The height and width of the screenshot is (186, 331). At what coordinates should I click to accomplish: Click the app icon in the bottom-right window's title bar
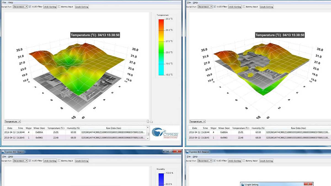187,152
